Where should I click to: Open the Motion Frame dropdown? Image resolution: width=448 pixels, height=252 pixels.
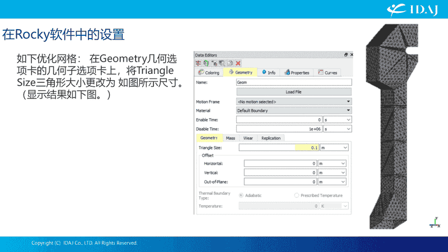coord(293,102)
